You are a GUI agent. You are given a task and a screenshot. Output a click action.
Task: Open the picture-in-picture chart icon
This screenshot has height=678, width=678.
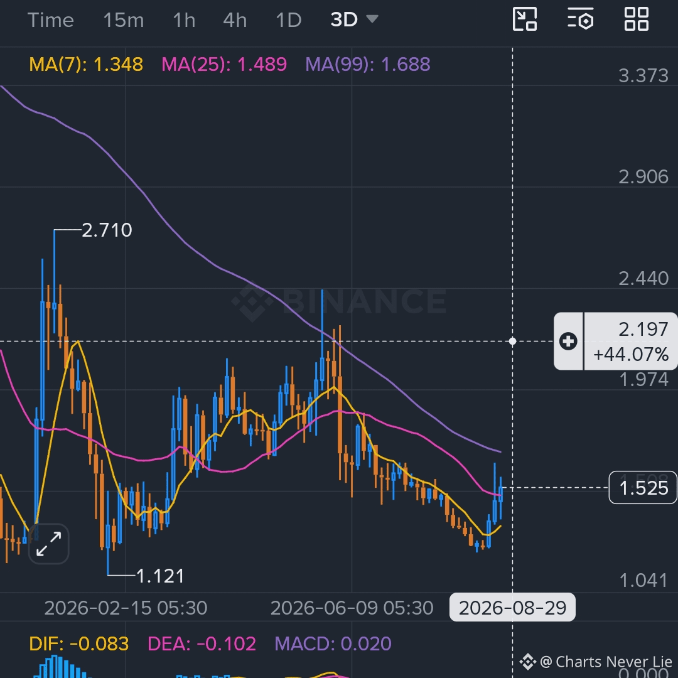524,19
